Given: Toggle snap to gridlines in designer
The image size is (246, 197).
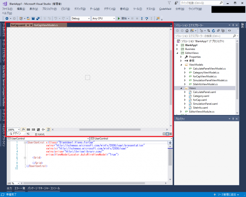Looking at the screenshot, I should point(33,129).
